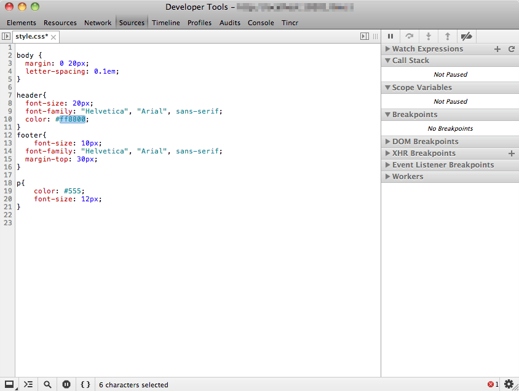The height and width of the screenshot is (391, 519).
Task: Click the 'letter-spacing' property
Action: (x=55, y=71)
